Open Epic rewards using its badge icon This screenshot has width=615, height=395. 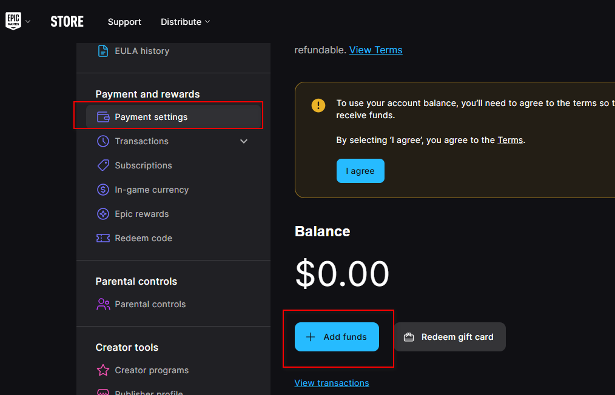(103, 213)
